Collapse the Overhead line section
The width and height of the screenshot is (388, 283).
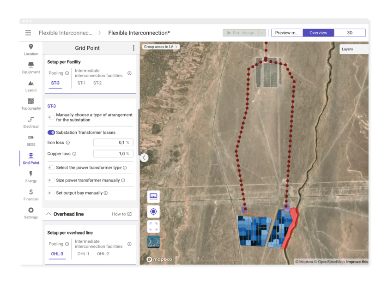pos(48,214)
